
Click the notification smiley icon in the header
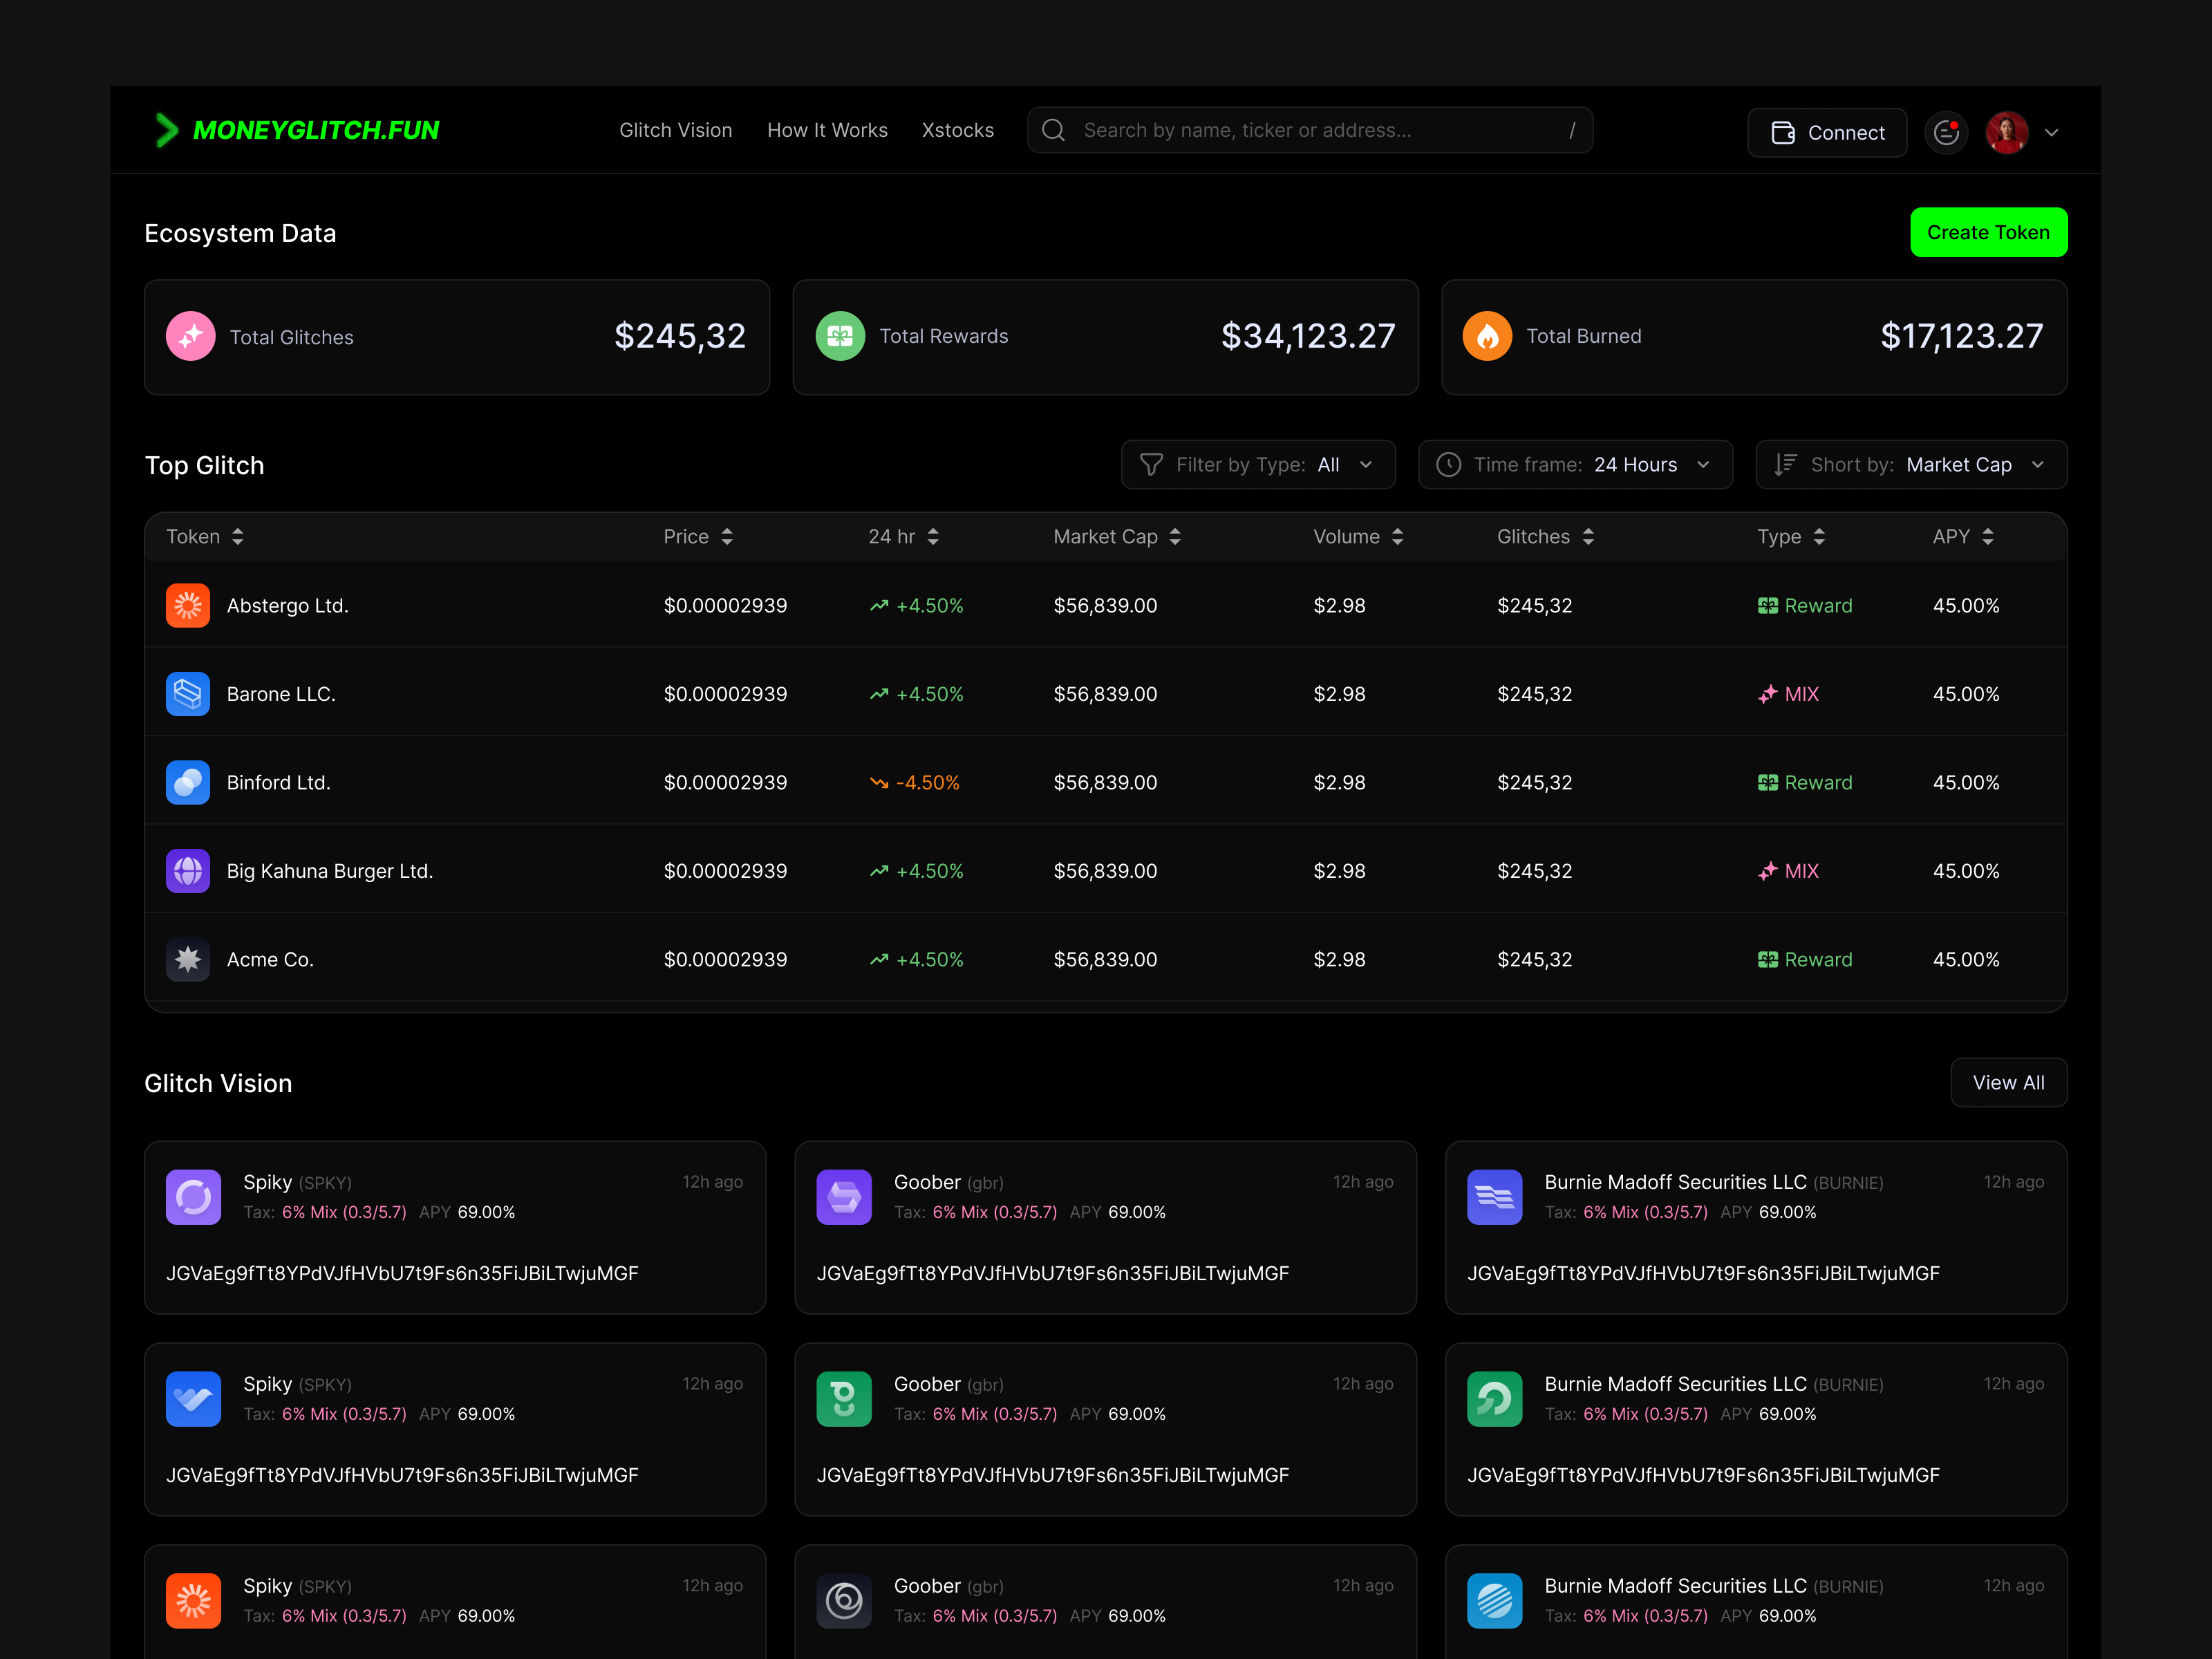1946,131
